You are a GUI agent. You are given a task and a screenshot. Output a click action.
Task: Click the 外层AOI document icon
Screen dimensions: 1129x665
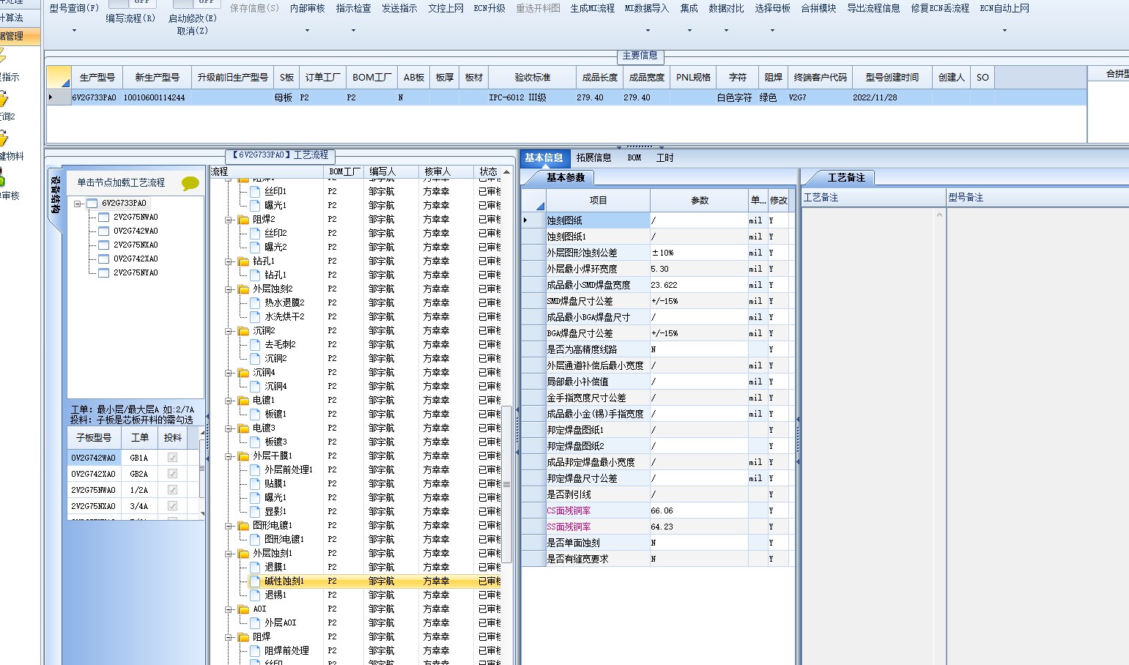256,623
